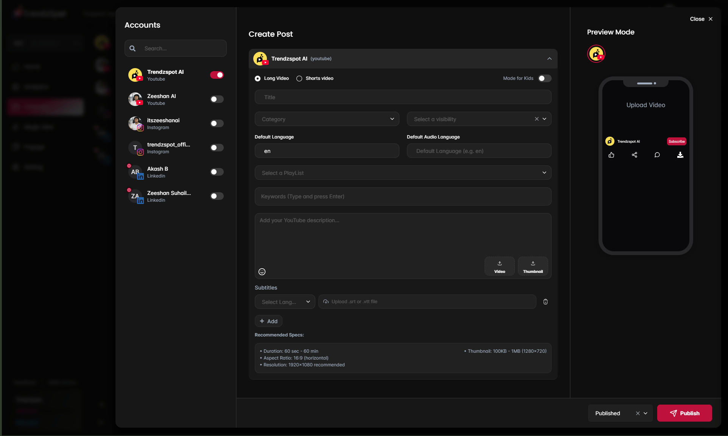Open the subtitle Select Lang dropdown

(285, 302)
